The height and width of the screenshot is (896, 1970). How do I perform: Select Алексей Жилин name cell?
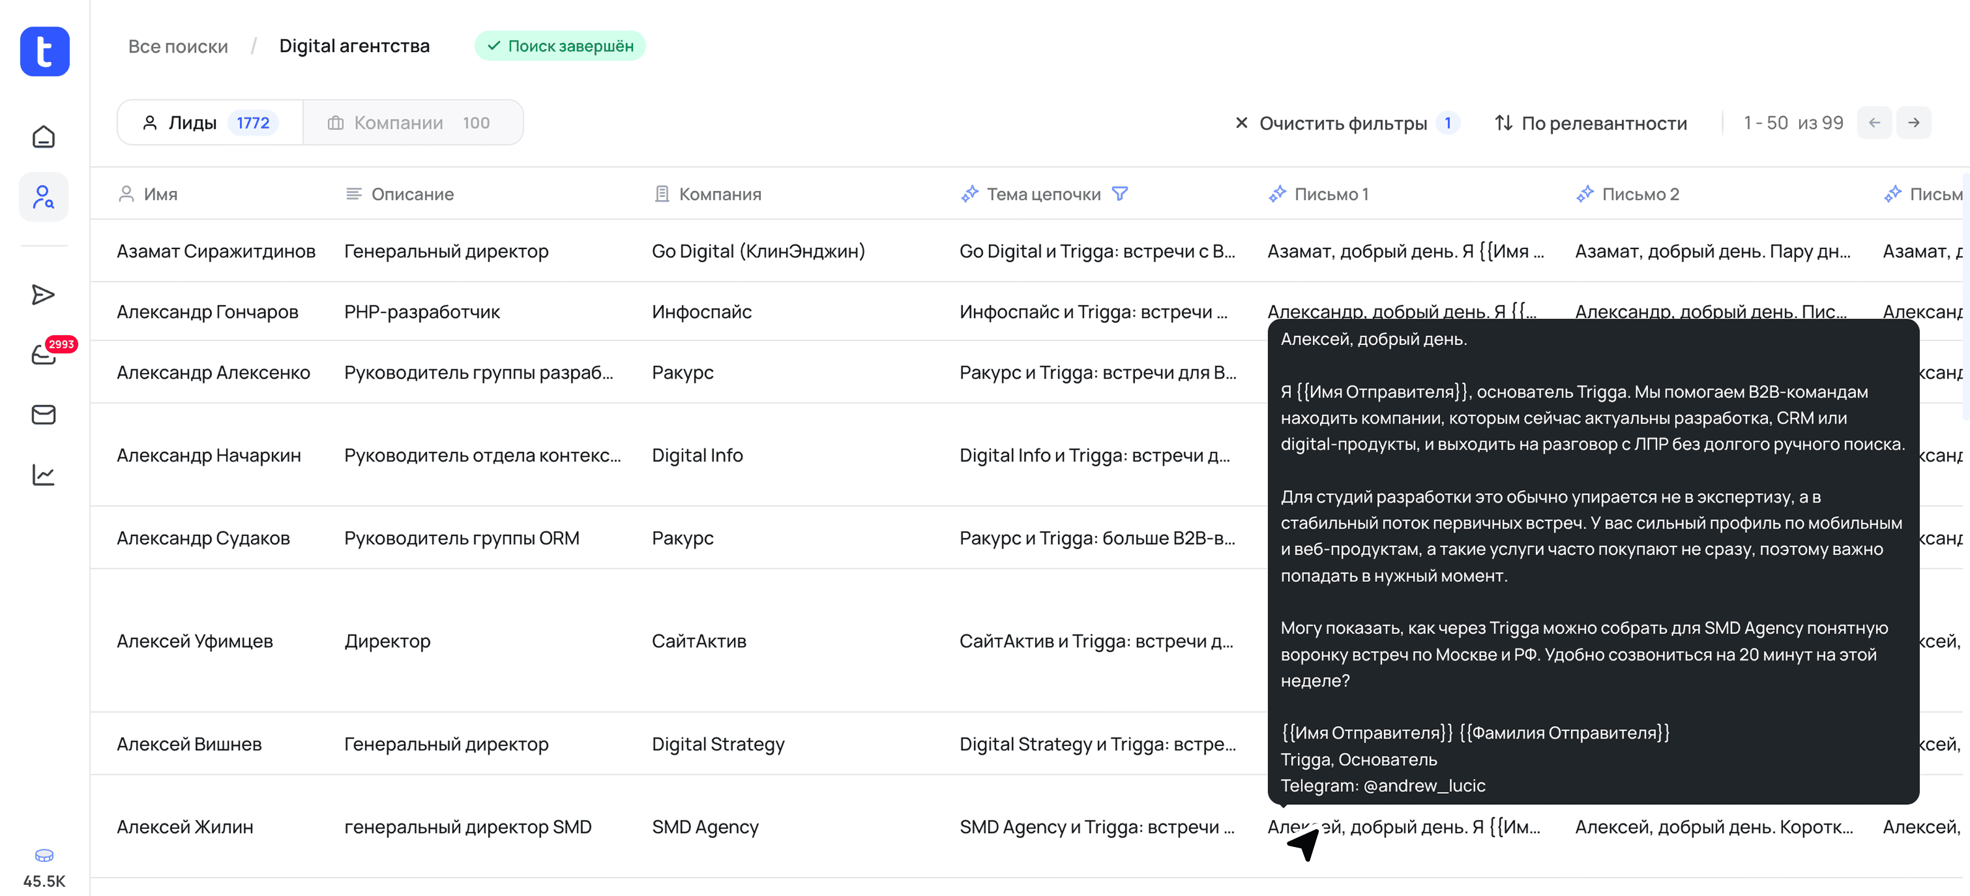[185, 827]
